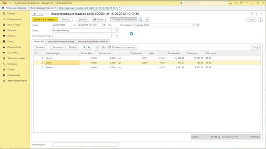Open Ответственное лицо link icon button
The height and width of the screenshot is (149, 266).
pyautogui.click(x=116, y=36)
